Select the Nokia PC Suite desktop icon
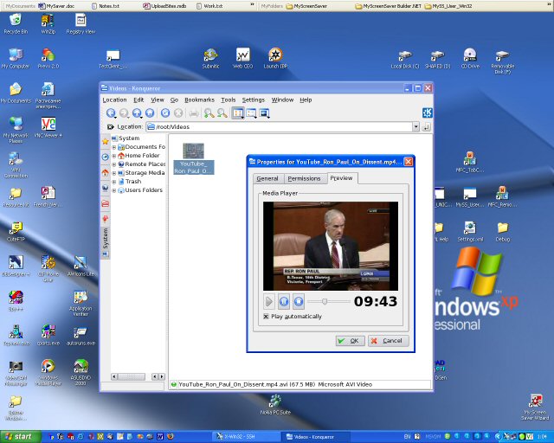This screenshot has width=554, height=443. (275, 404)
